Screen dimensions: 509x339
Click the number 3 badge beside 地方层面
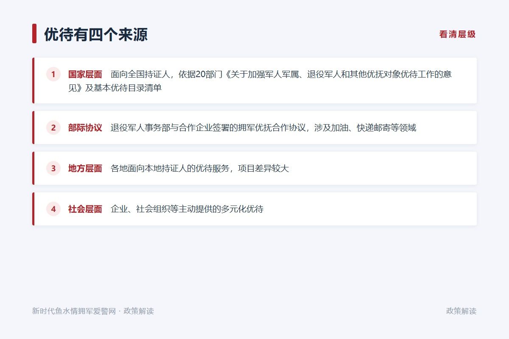pyautogui.click(x=53, y=168)
